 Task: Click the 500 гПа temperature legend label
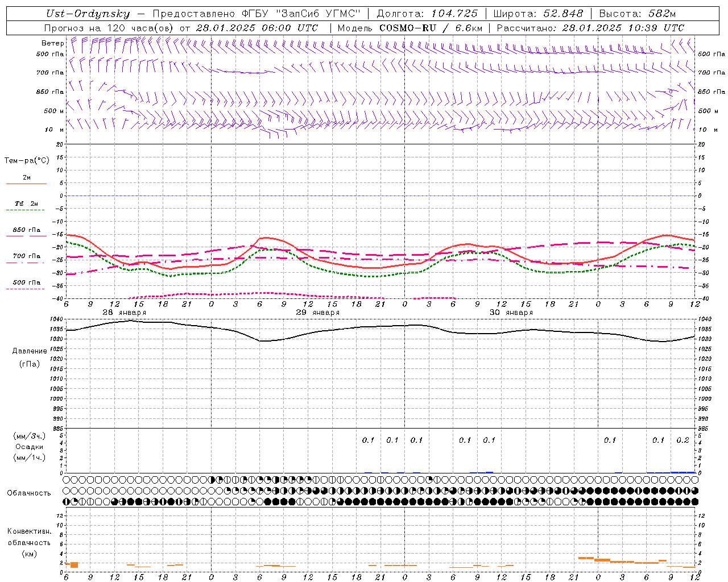pyautogui.click(x=27, y=282)
